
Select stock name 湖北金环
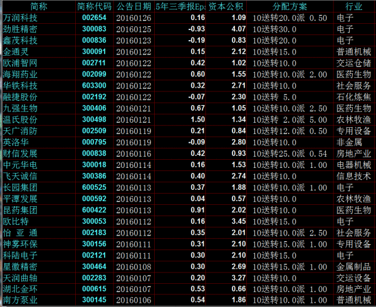pyautogui.click(x=20, y=289)
